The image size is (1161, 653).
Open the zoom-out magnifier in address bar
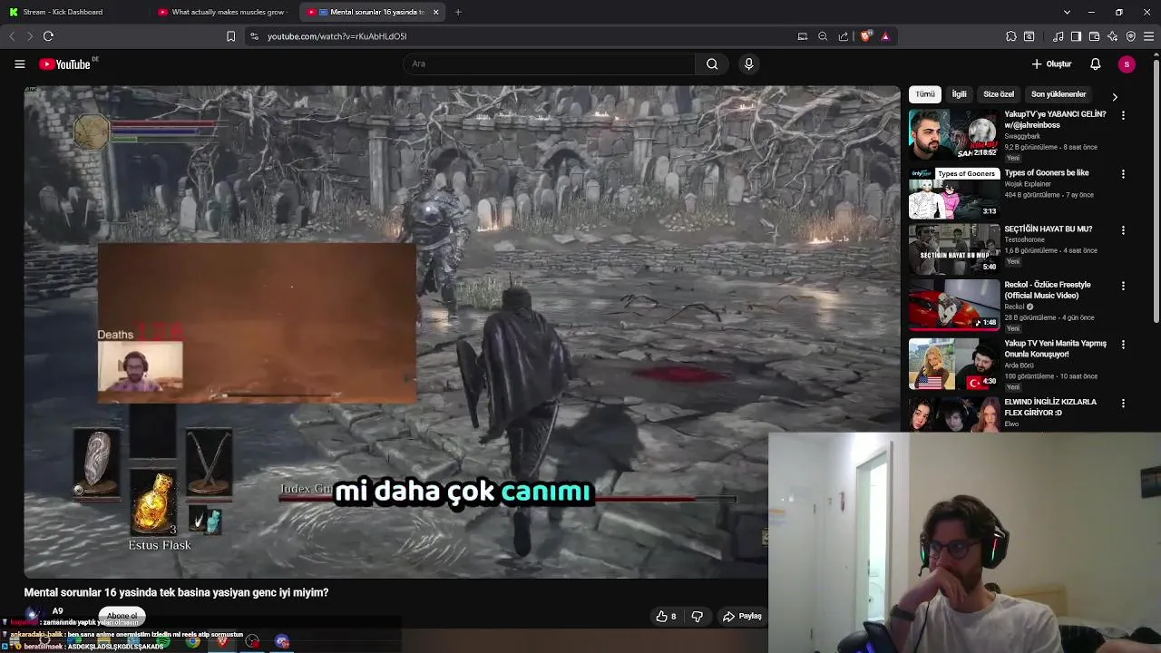[x=823, y=36]
